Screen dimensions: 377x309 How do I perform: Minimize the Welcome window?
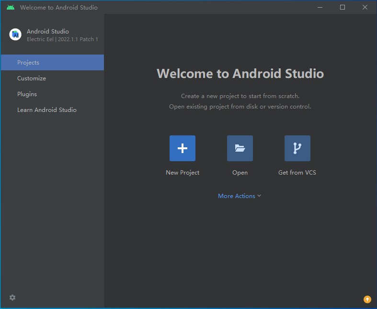[320, 8]
